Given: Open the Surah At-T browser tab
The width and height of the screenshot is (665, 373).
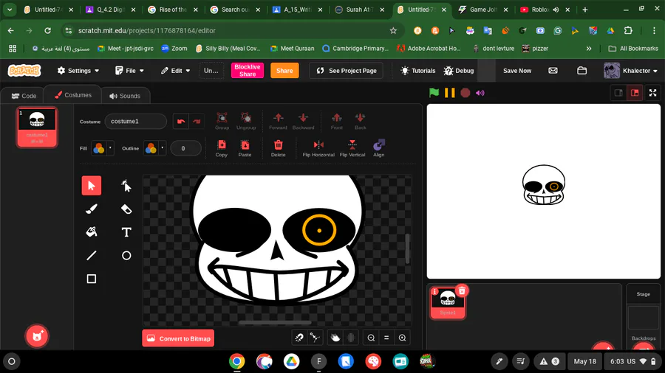Looking at the screenshot, I should (x=360, y=10).
